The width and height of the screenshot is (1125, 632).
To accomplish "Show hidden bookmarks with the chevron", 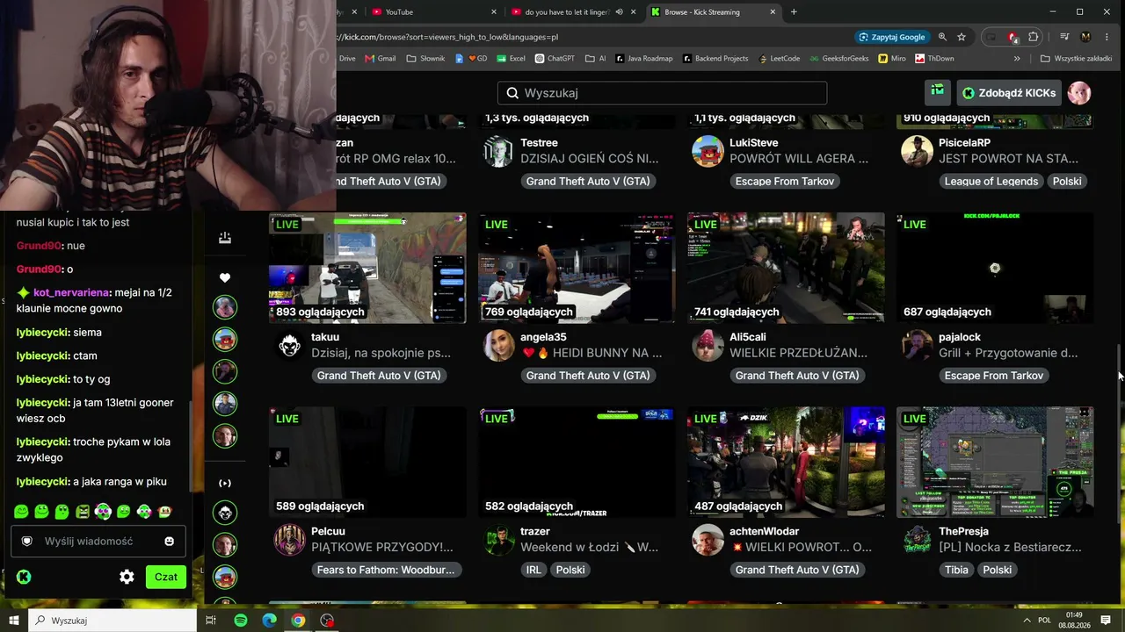I will (x=1017, y=59).
